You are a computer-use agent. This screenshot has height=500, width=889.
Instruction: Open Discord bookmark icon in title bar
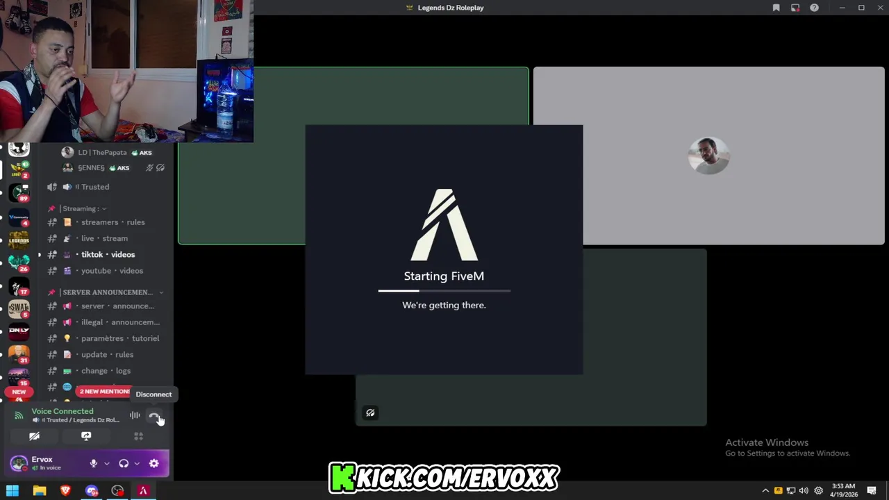(x=776, y=8)
